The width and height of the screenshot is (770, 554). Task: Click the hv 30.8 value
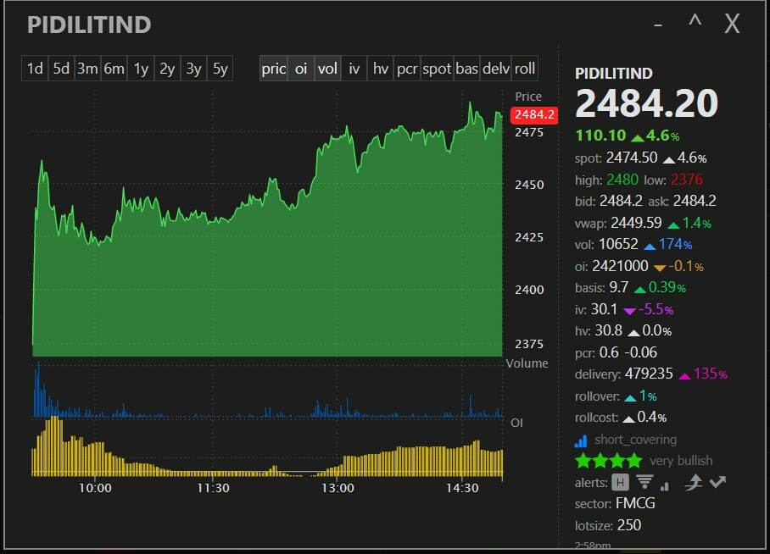608,330
